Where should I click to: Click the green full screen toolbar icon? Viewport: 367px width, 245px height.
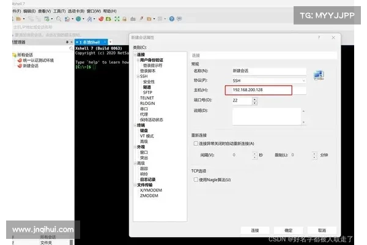(117, 19)
